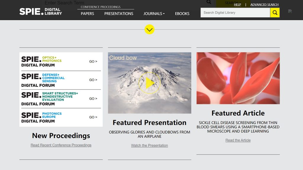Image resolution: width=303 pixels, height=170 pixels.
Task: Open the Advanced Search link
Action: (264, 5)
